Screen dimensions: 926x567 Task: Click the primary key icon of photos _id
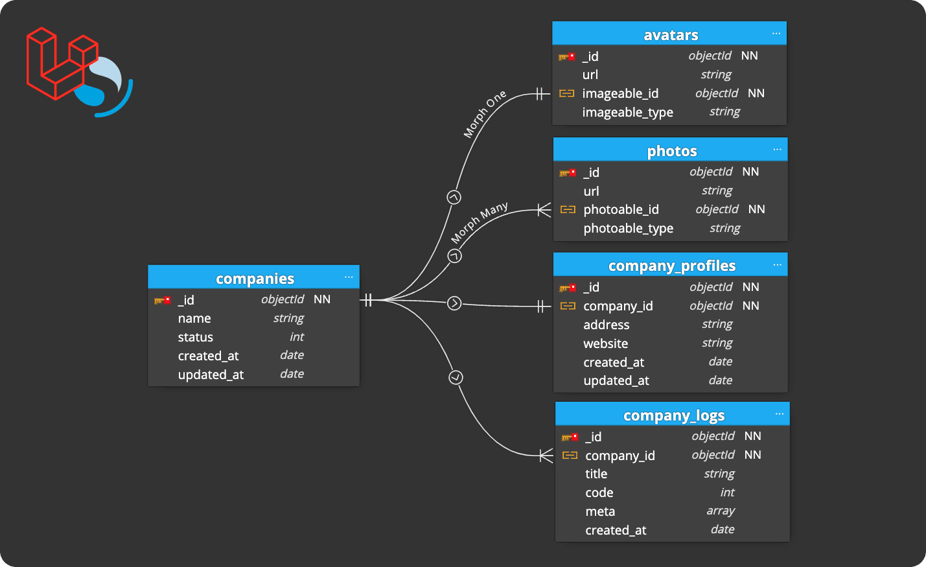pyautogui.click(x=568, y=172)
